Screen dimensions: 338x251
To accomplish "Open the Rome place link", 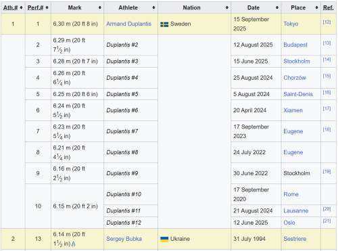I will coord(291,194).
